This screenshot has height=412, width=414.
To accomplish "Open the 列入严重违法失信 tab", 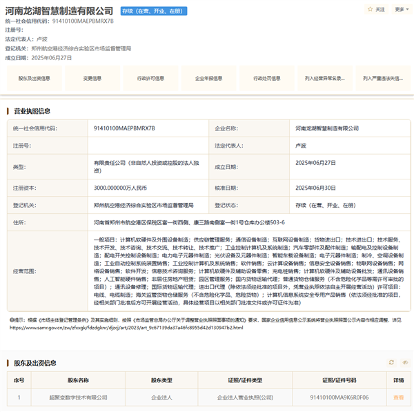I will point(383,78).
